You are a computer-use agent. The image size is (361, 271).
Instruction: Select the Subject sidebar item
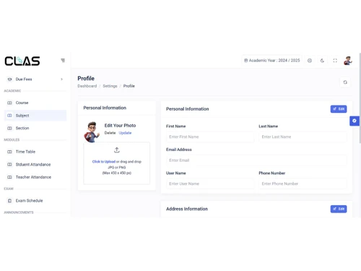35,116
